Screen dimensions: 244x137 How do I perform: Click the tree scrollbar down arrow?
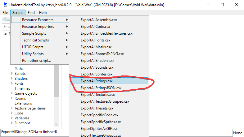tap(56, 124)
